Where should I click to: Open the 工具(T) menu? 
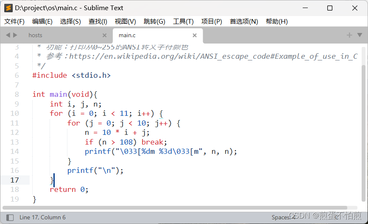[183, 22]
